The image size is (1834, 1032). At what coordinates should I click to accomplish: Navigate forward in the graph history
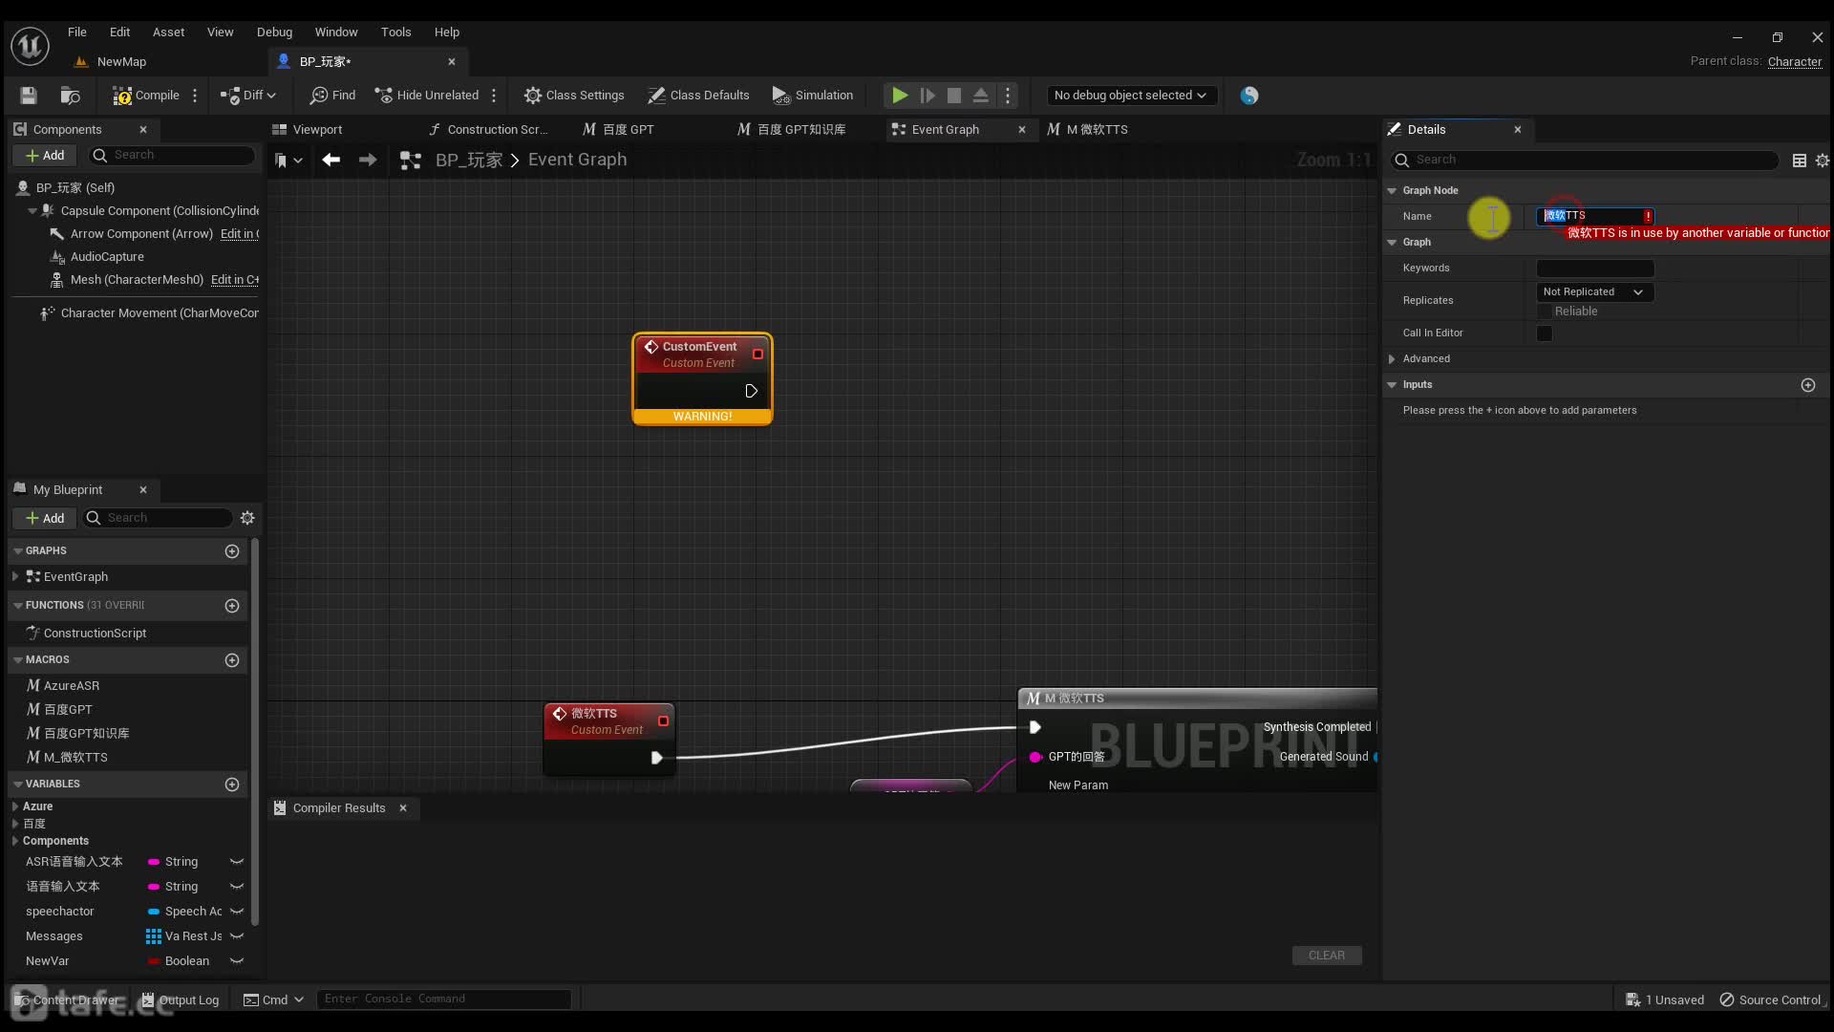point(368,160)
